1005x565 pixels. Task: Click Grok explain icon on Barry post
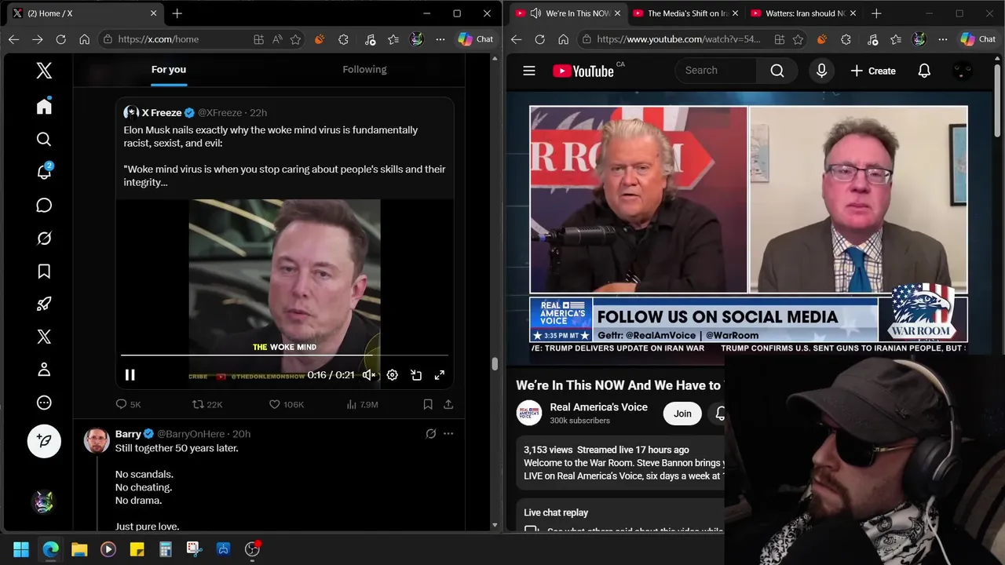[x=431, y=433]
